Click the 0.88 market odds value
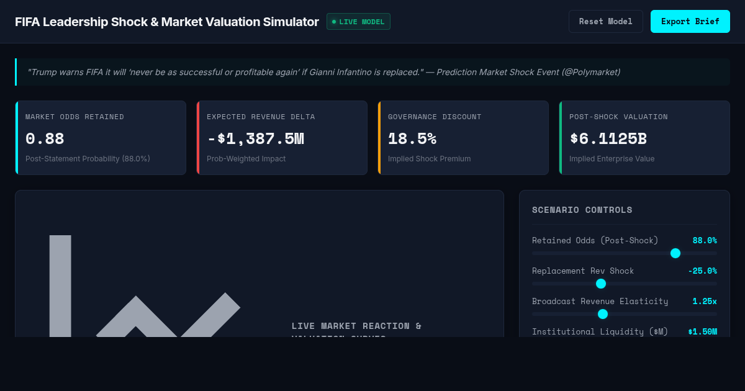The width and height of the screenshot is (745, 391). 45,138
